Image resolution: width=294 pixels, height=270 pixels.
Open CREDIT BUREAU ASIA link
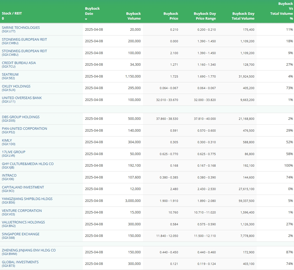[19, 63]
